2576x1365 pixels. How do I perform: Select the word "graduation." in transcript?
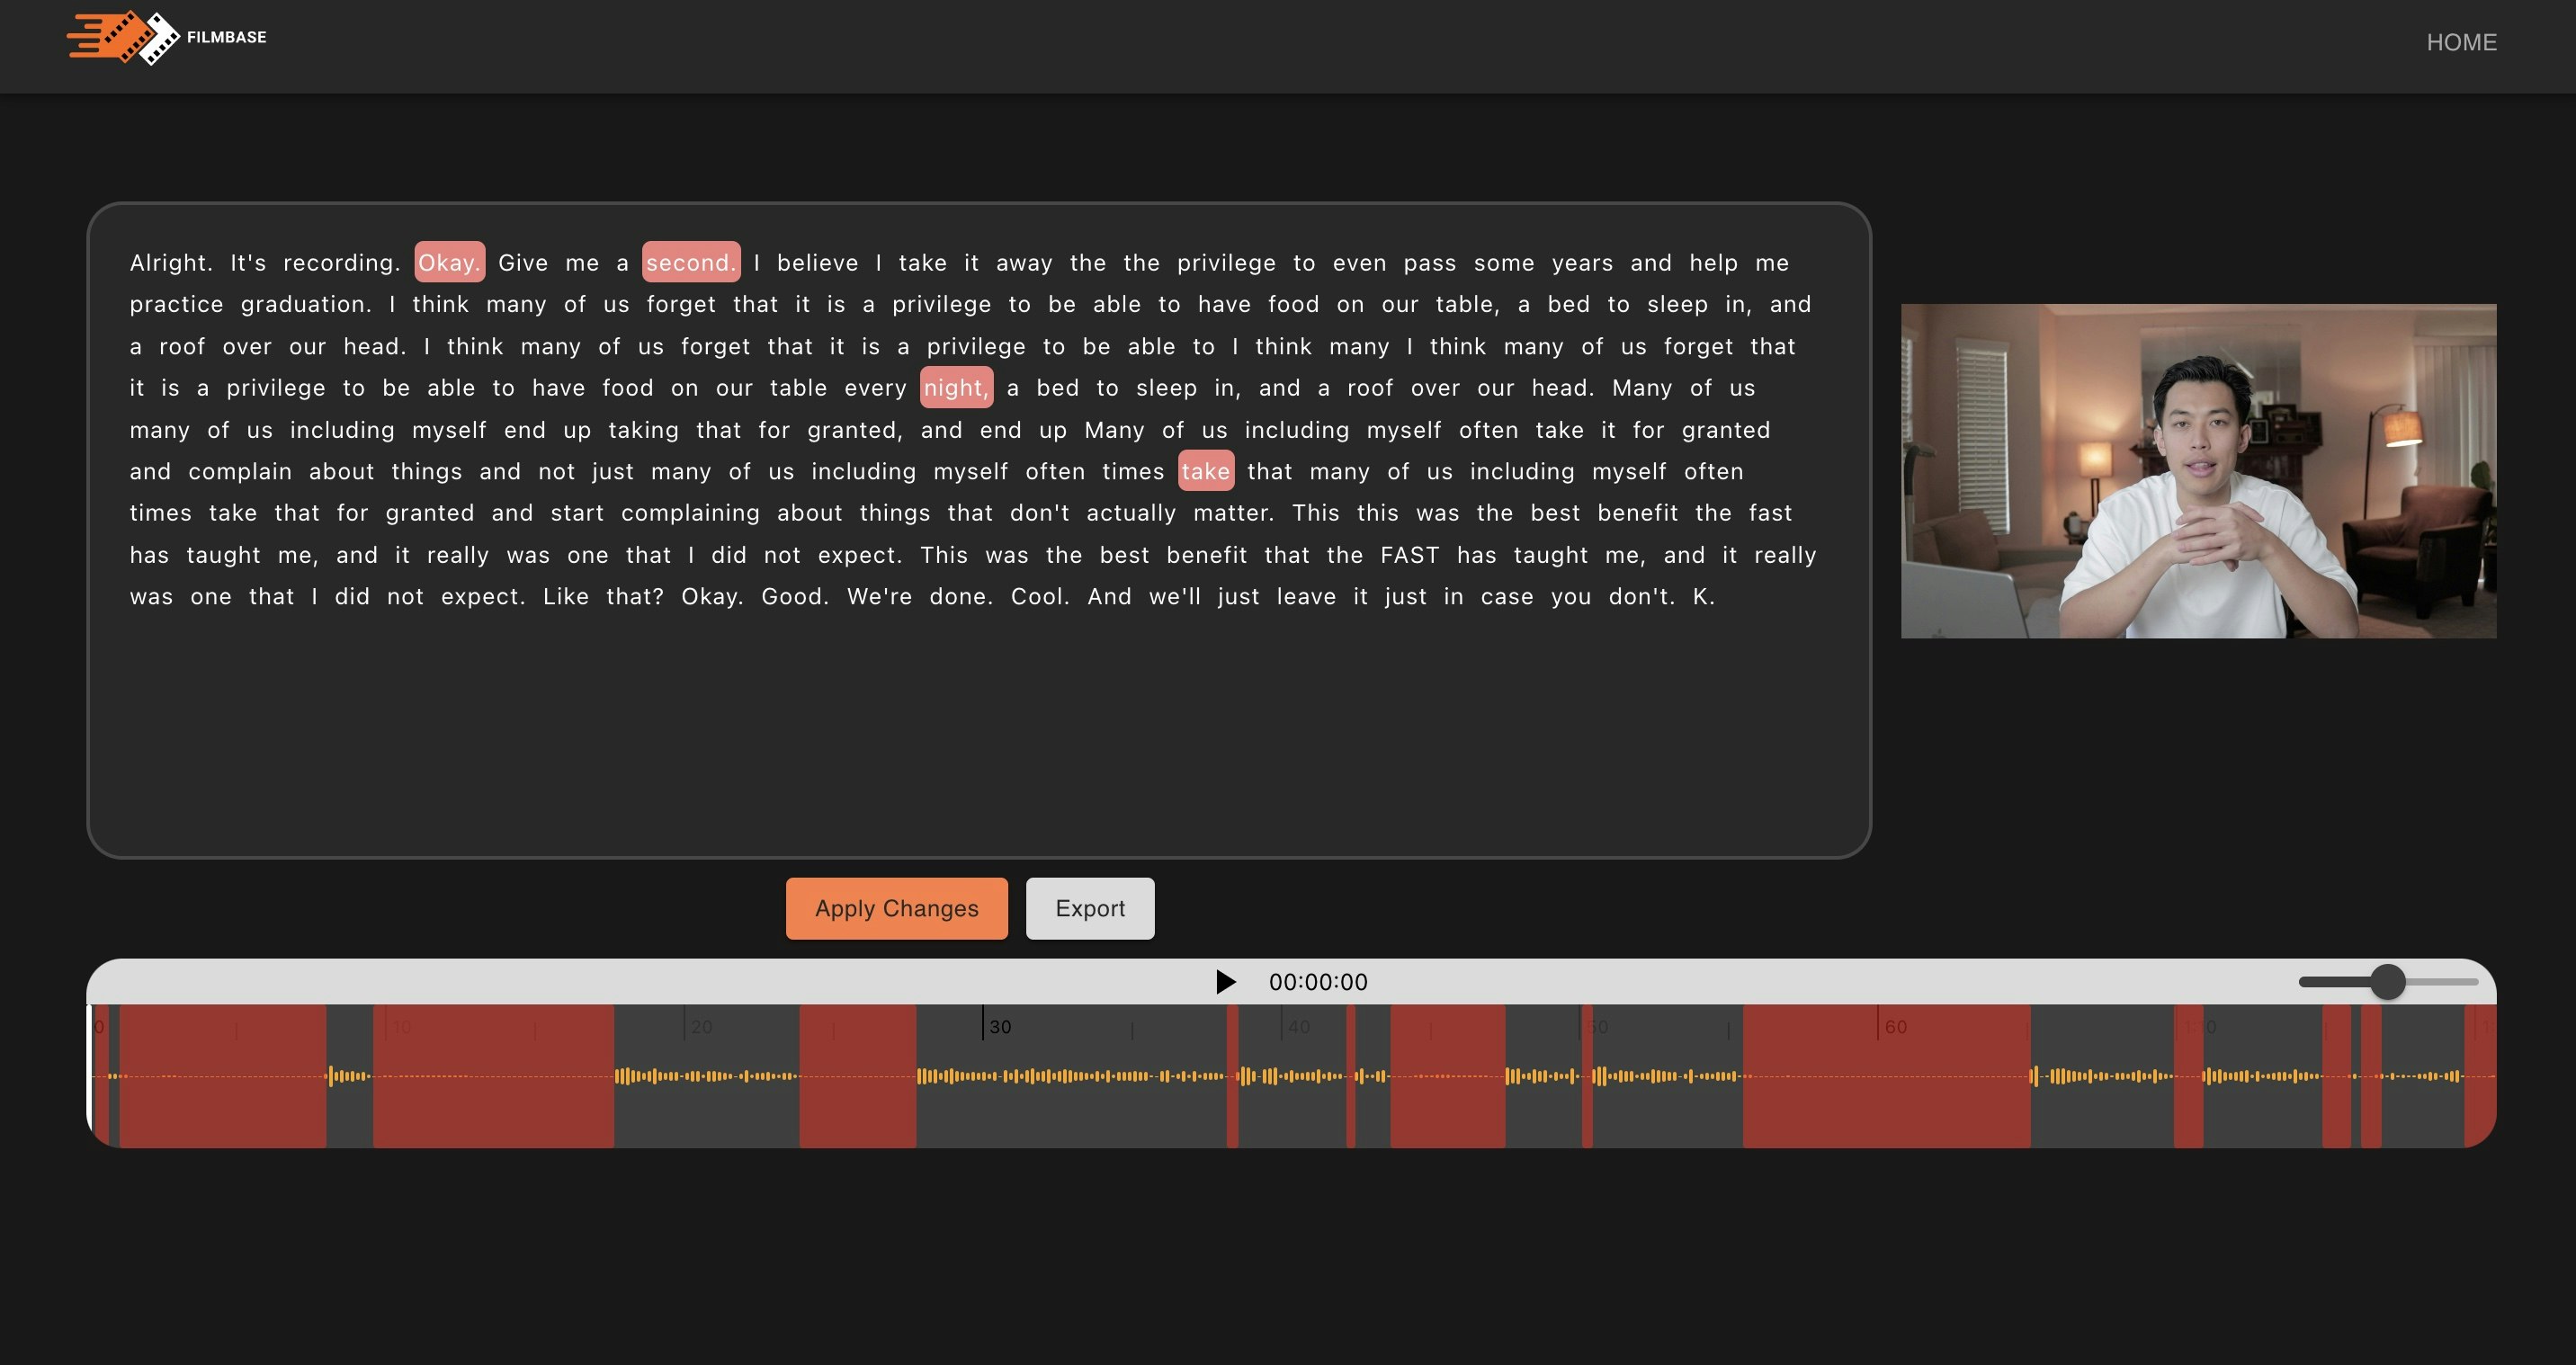305,305
